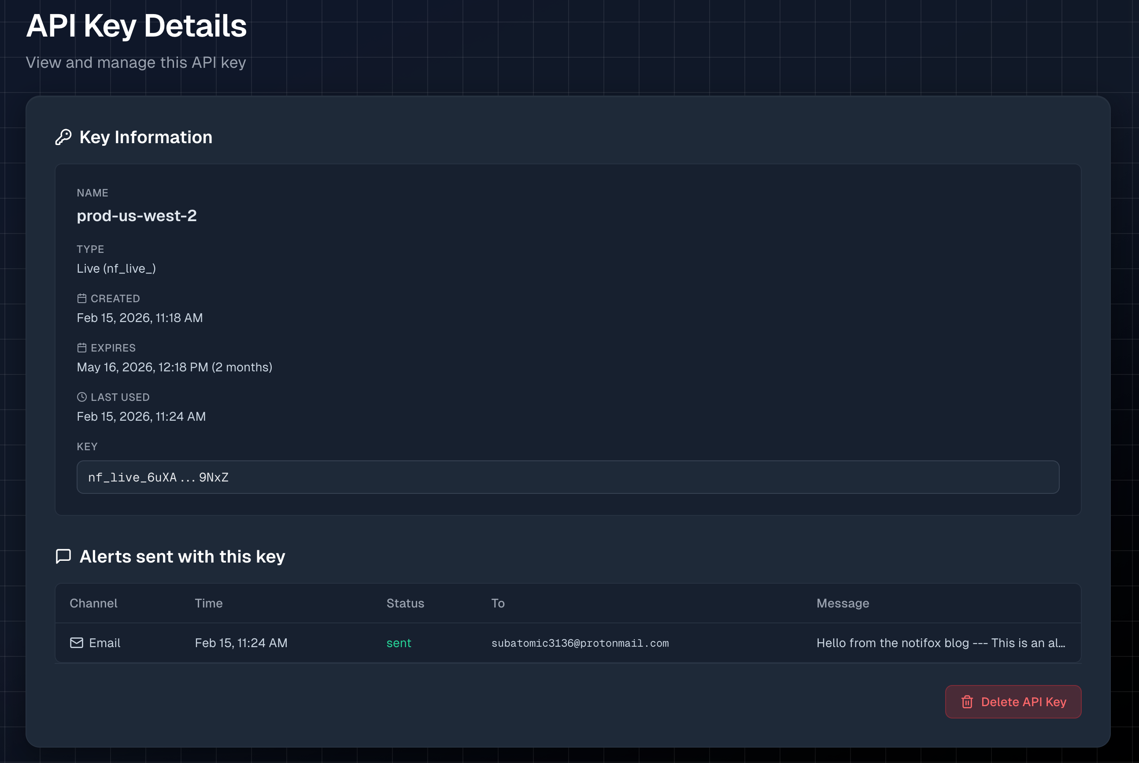Click the clock icon next to LAST USED
The width and height of the screenshot is (1139, 763).
(82, 397)
